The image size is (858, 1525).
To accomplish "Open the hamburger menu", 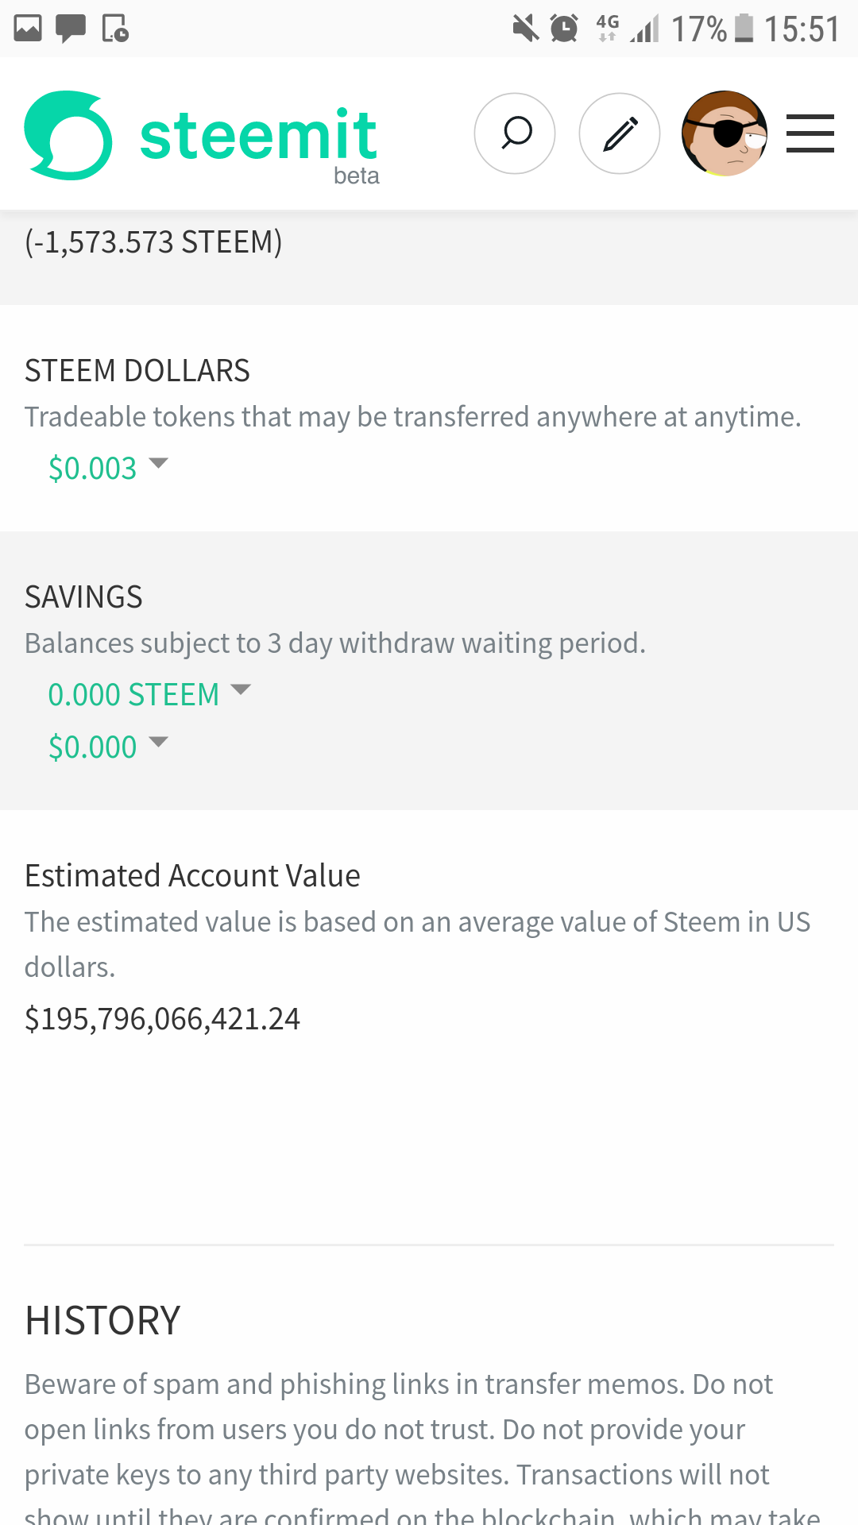I will pos(810,133).
